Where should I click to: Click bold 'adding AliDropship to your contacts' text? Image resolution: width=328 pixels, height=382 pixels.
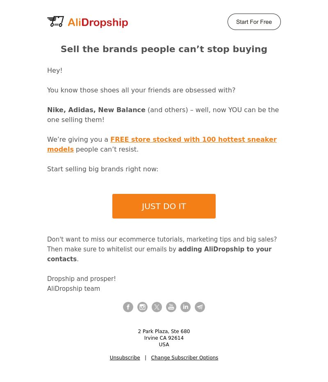tap(159, 254)
